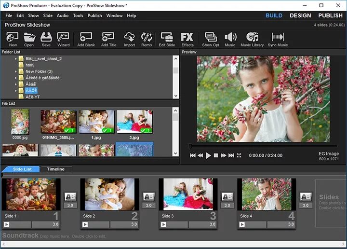Screen dimensions: 347x249
Task: Expand the New Folder (3) tree node
Action: [x=16, y=71]
